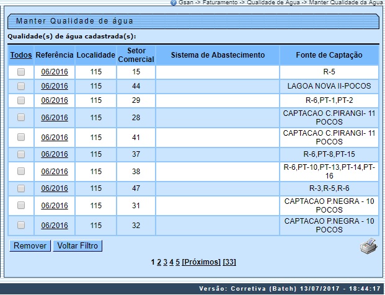Screen dimensions: 385x295
Task: Open the 06/2016 link in the Setor 31 row
Action: 55,206
